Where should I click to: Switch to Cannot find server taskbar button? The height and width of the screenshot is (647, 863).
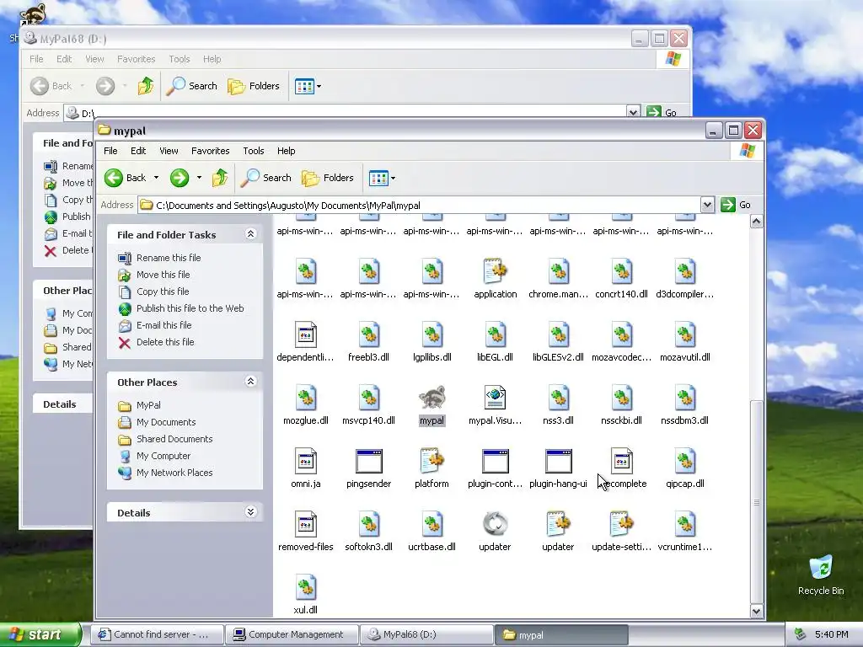click(x=158, y=634)
